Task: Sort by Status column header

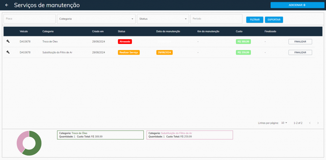Action: coord(121,31)
